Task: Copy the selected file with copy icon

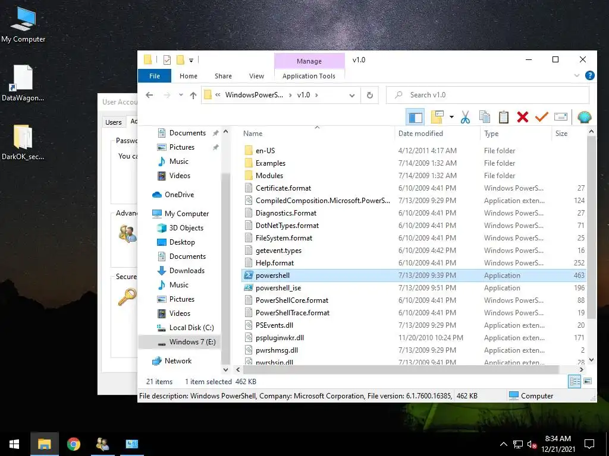Action: 484,117
